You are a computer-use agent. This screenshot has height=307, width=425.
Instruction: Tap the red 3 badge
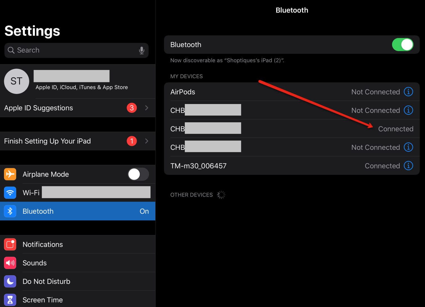132,108
